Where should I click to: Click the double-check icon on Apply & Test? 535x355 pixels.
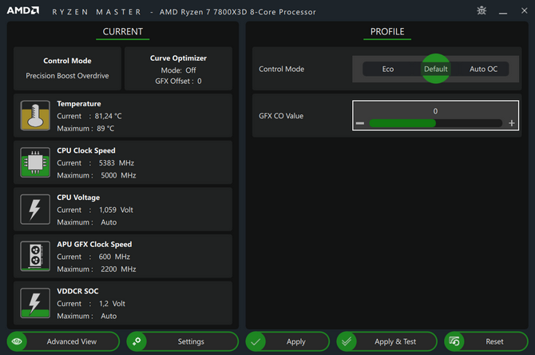pos(347,341)
